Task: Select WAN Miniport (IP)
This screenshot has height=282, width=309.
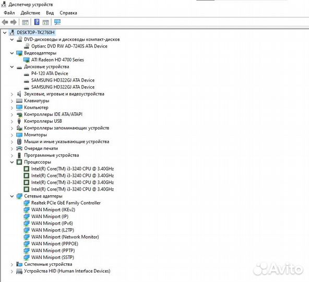Action: (50, 217)
